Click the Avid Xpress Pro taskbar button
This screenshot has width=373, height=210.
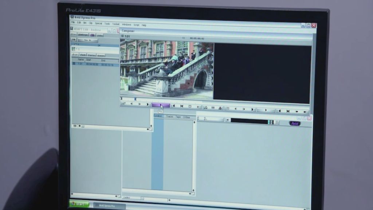point(109,206)
